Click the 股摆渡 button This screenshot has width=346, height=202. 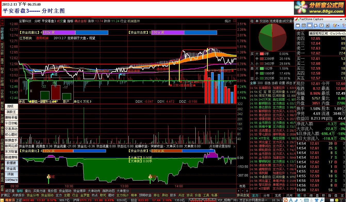[x=11, y=163]
